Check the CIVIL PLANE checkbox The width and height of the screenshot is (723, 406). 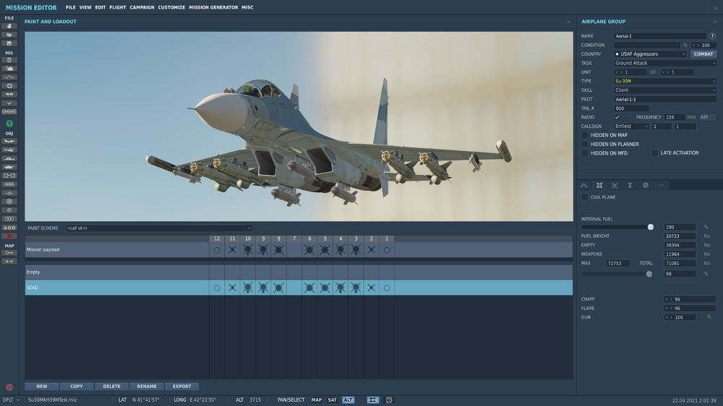[585, 197]
